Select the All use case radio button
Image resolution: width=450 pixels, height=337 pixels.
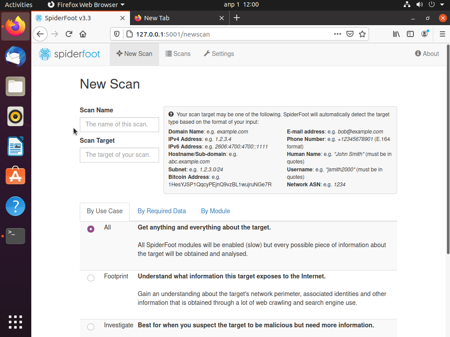[x=91, y=229]
